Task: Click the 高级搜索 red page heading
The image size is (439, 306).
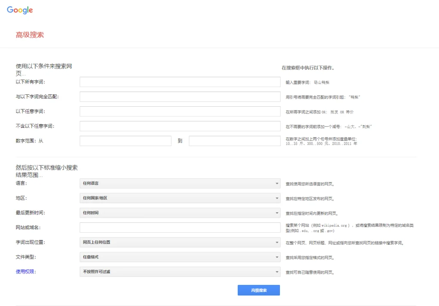Action: [x=30, y=35]
